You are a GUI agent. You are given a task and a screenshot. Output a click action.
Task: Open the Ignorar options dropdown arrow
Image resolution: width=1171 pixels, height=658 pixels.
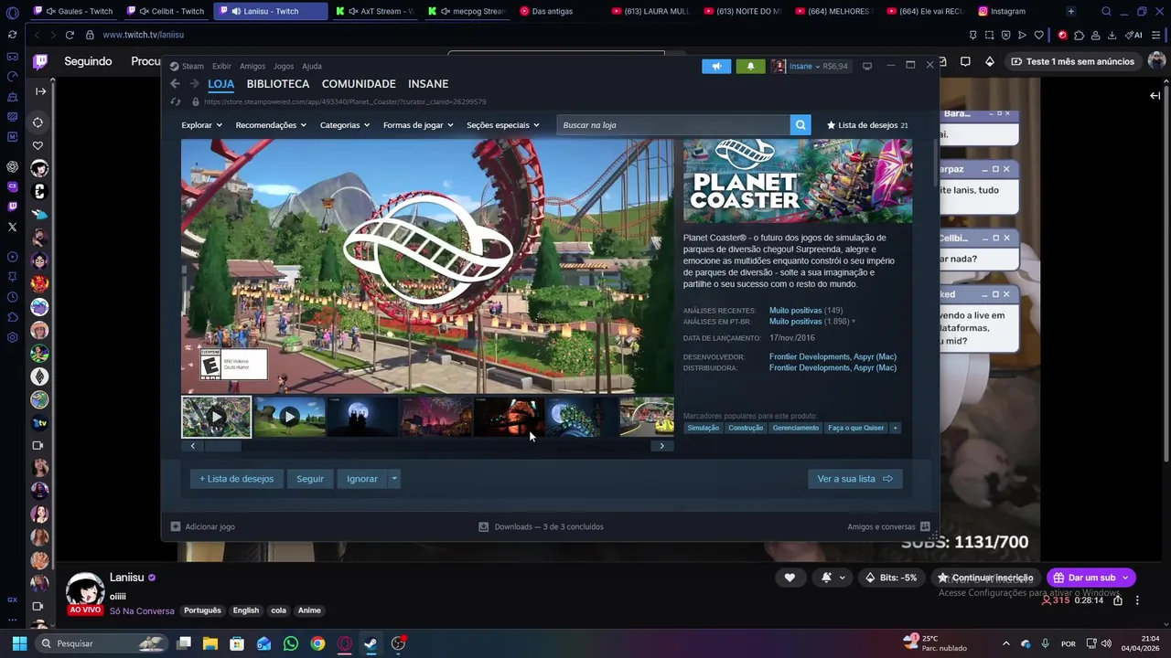click(394, 479)
